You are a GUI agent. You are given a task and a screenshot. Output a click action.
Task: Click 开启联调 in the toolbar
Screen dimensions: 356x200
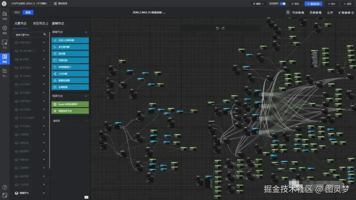coord(298,13)
